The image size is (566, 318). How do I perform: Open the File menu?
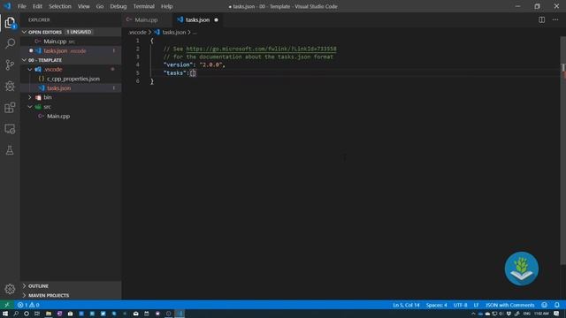pyautogui.click(x=21, y=6)
